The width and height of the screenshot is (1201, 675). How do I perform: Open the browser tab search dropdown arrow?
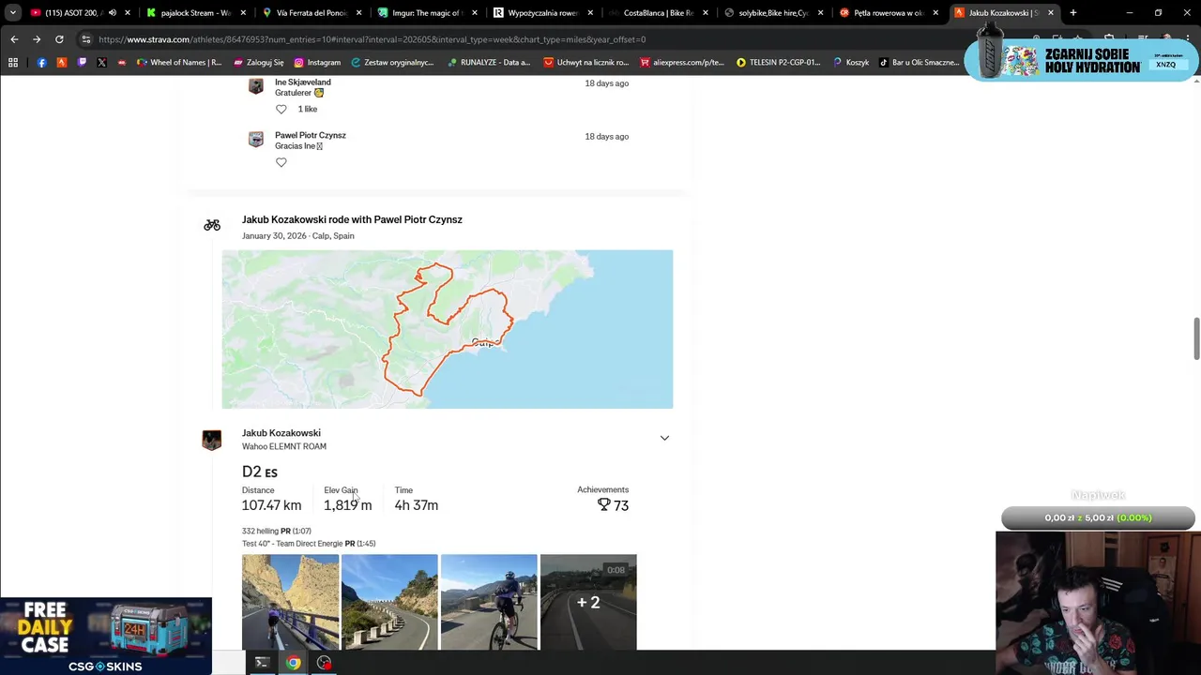click(x=13, y=13)
